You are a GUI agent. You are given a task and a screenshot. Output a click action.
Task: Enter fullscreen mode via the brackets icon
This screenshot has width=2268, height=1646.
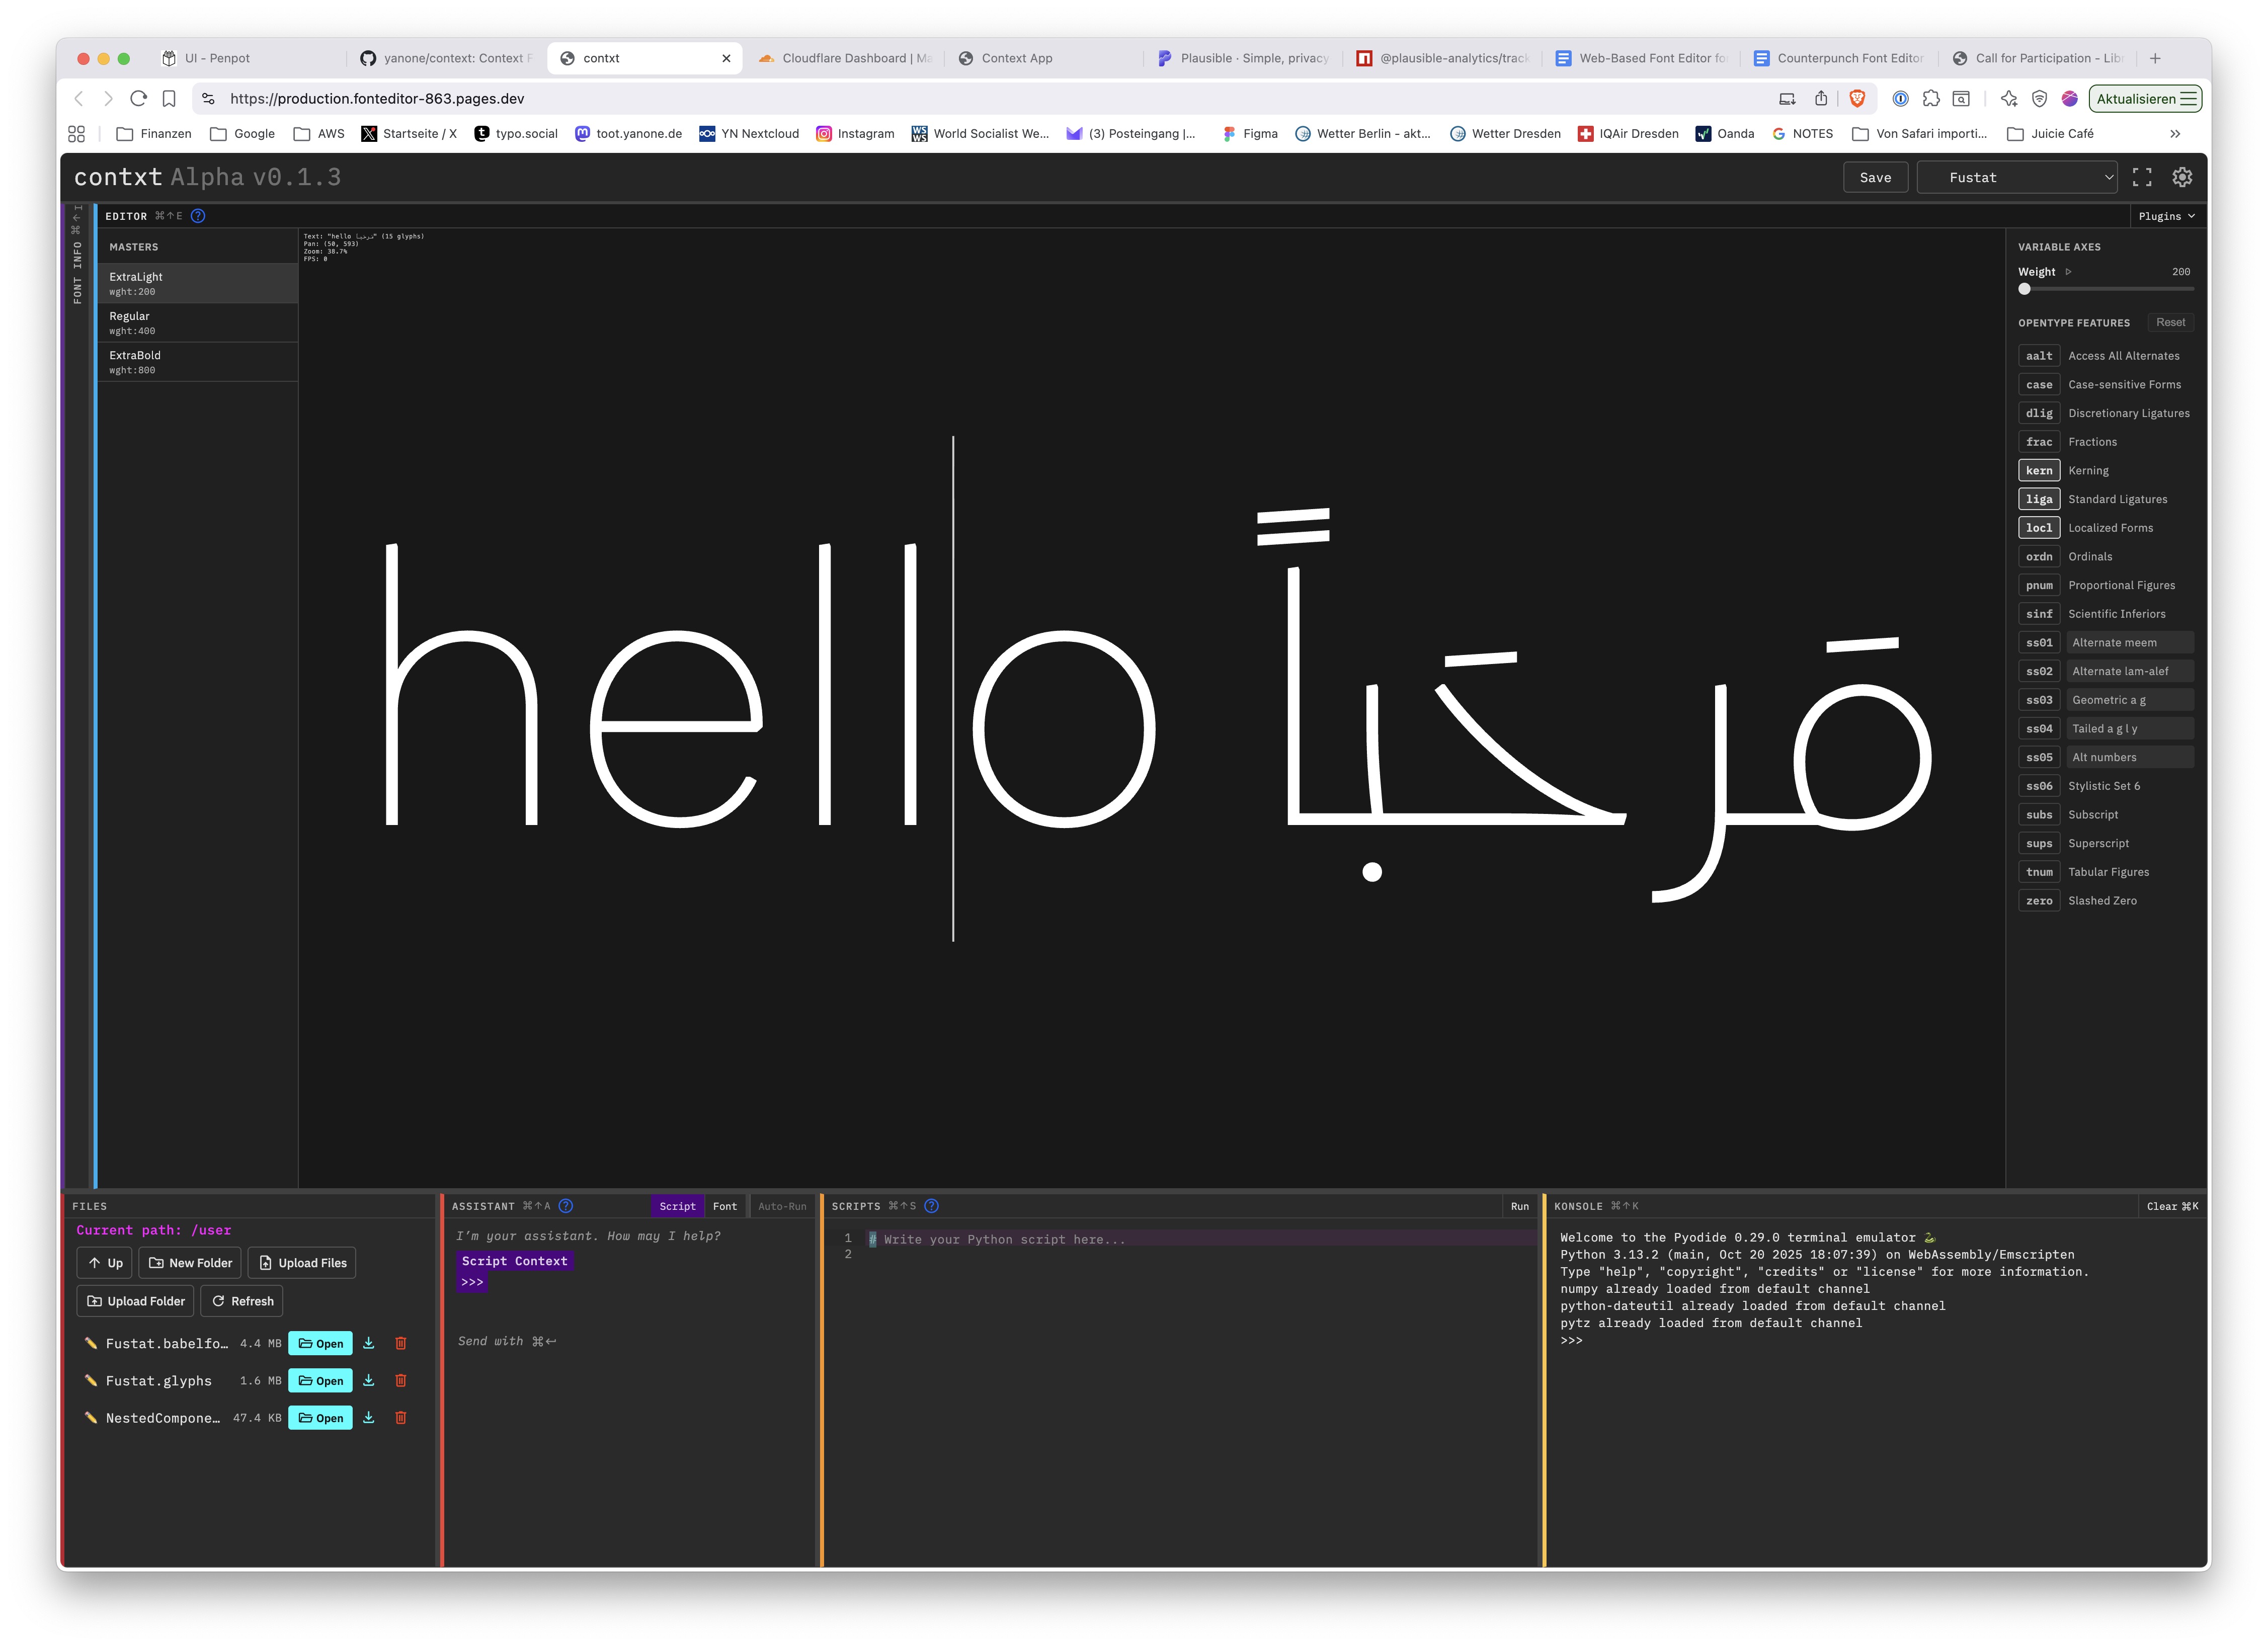point(2142,177)
